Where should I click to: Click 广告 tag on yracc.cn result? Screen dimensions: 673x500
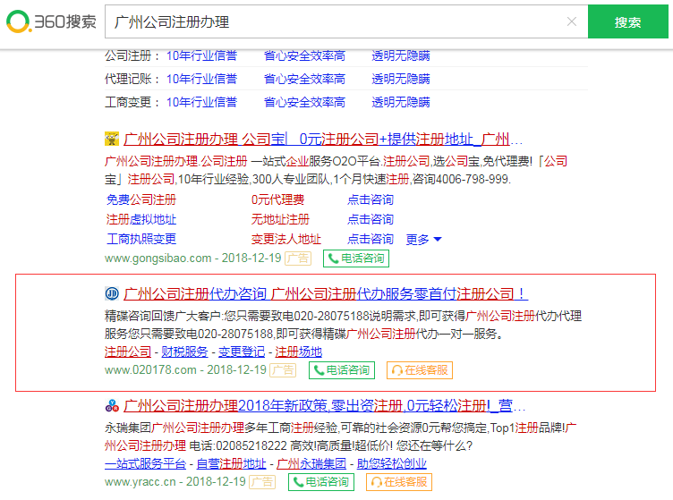pyautogui.click(x=263, y=482)
